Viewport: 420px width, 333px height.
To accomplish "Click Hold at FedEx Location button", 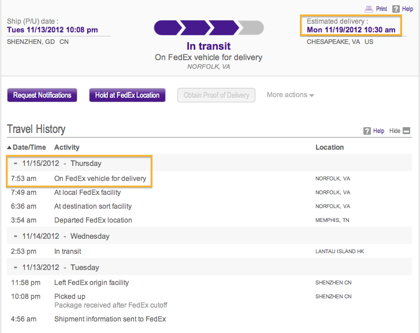I will pos(127,95).
